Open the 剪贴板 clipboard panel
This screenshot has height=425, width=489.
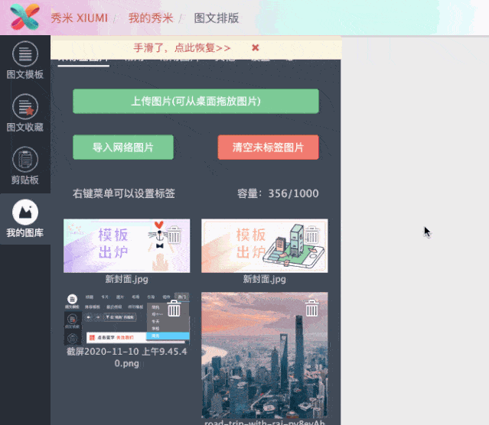[x=25, y=166]
